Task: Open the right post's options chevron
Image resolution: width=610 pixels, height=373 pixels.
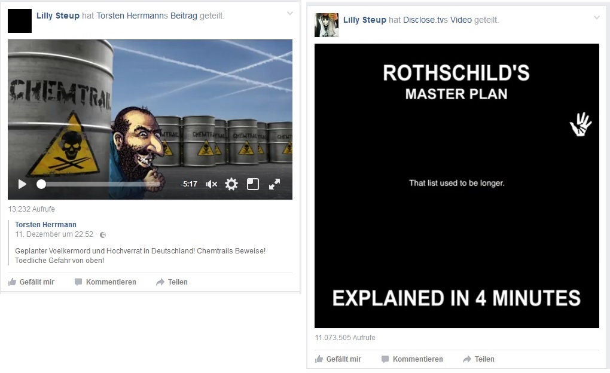Action: pos(596,17)
